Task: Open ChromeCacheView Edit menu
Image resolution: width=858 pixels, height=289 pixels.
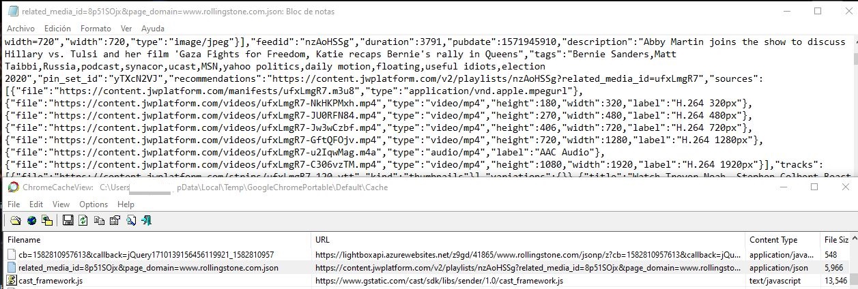Action: (36, 204)
